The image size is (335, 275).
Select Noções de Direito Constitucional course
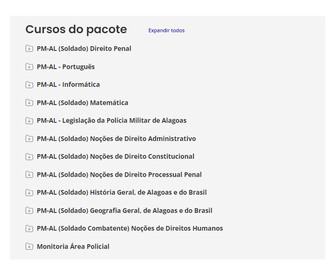point(115,156)
